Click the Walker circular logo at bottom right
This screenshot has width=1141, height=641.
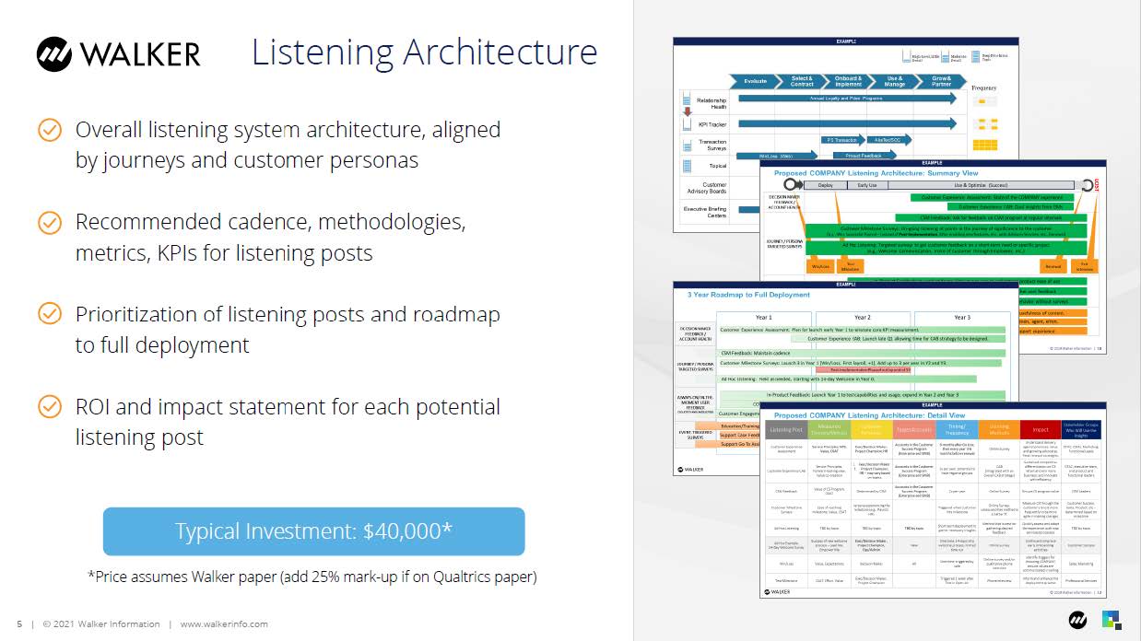[x=1078, y=620]
